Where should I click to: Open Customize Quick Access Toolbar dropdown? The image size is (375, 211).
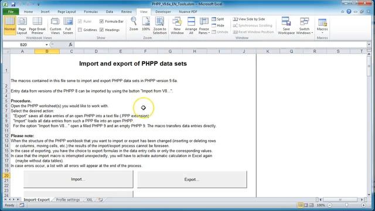[x=38, y=4]
